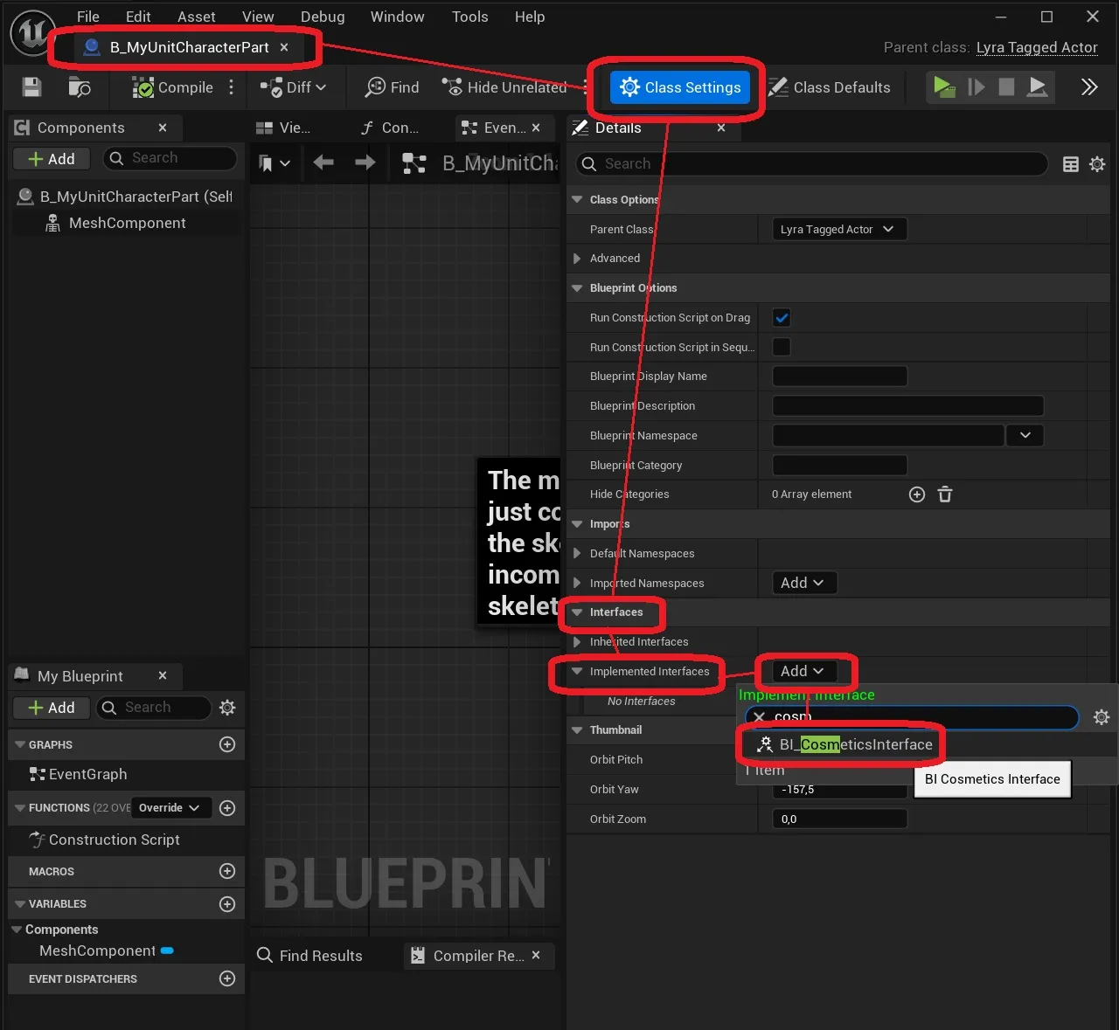
Task: Navigate back in graph history
Action: click(x=323, y=162)
